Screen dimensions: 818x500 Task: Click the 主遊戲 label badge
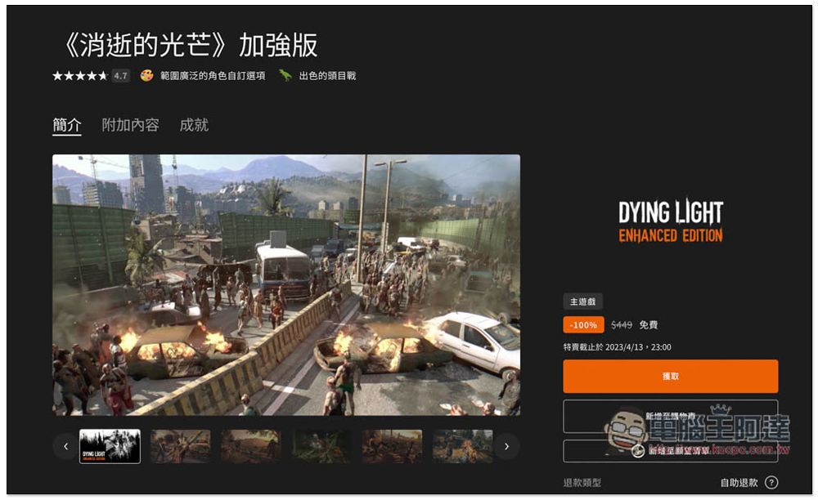(x=582, y=301)
